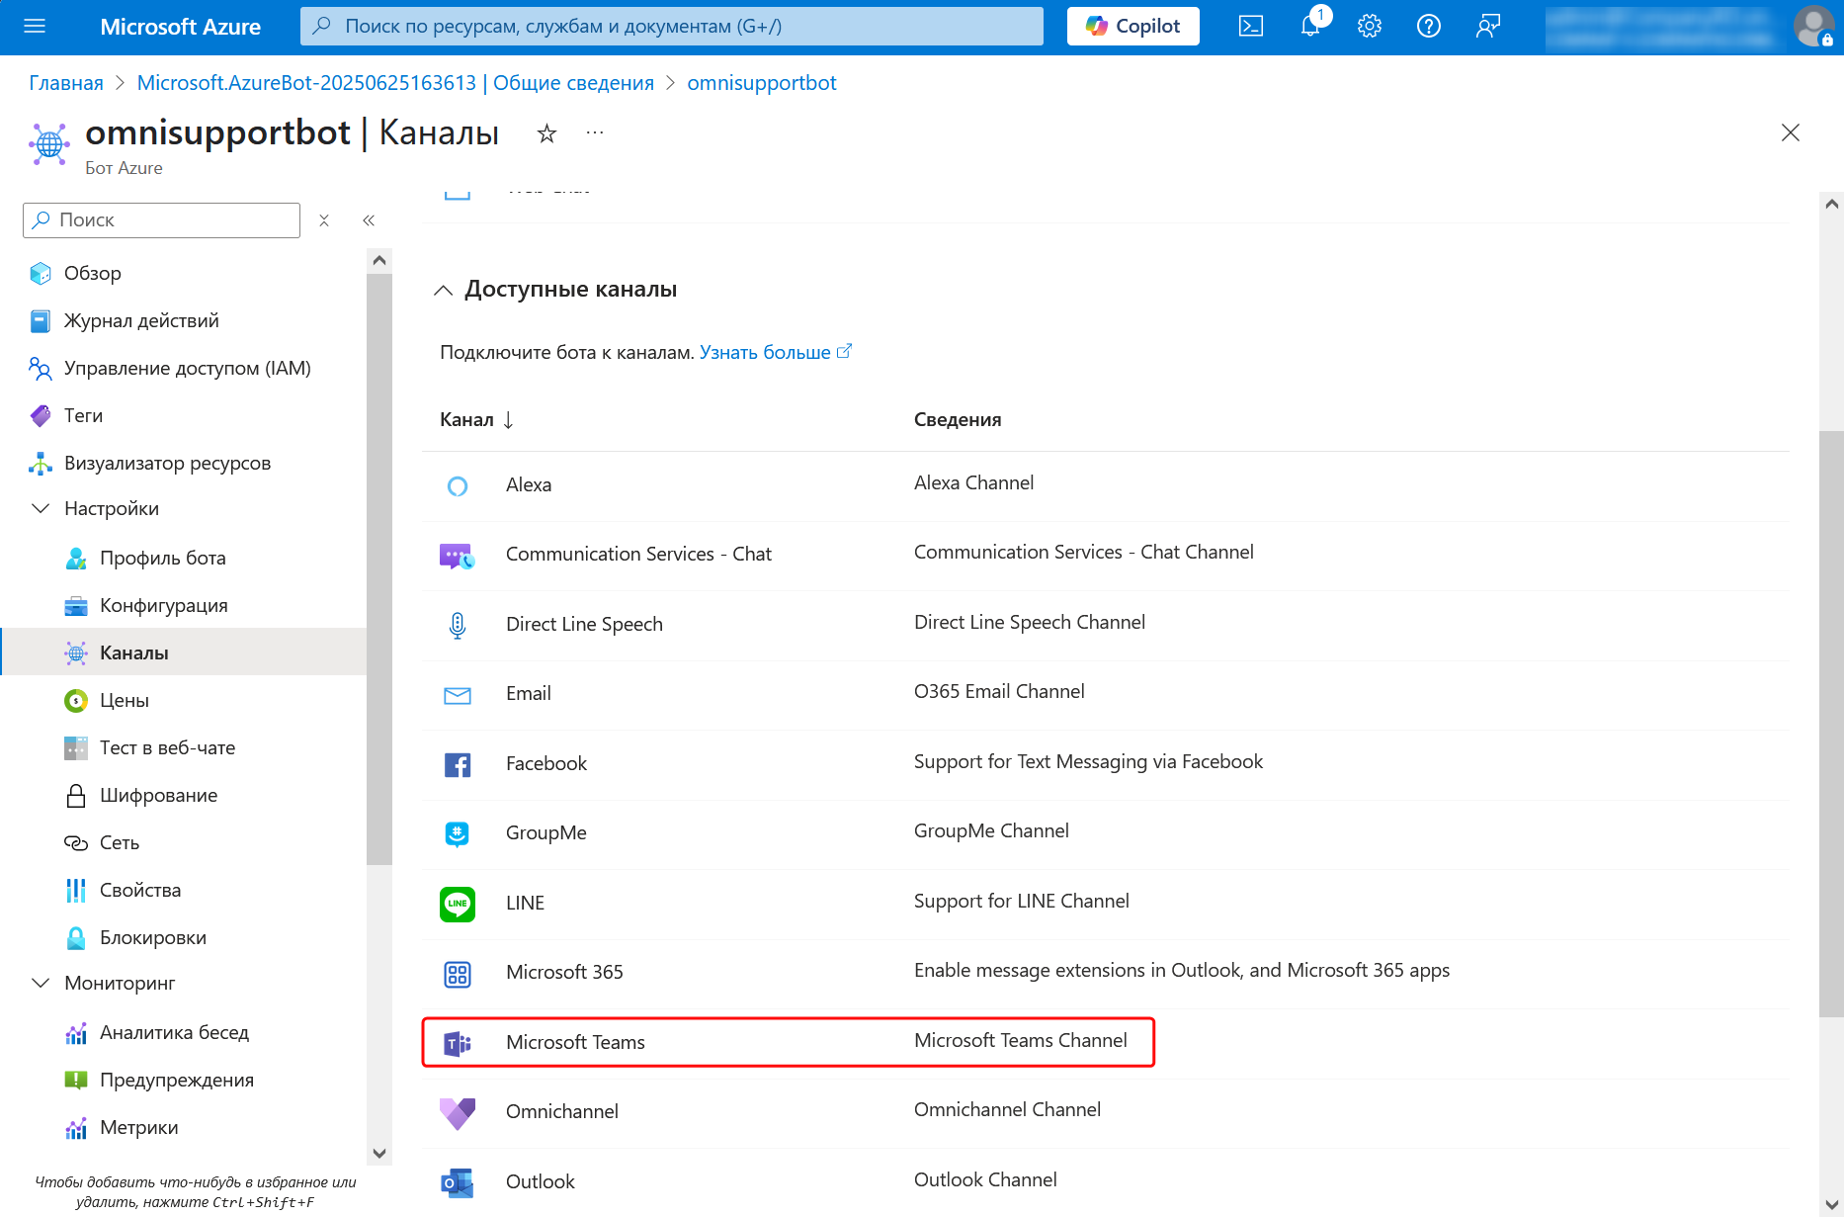Open Сеть in the sidebar

(120, 843)
